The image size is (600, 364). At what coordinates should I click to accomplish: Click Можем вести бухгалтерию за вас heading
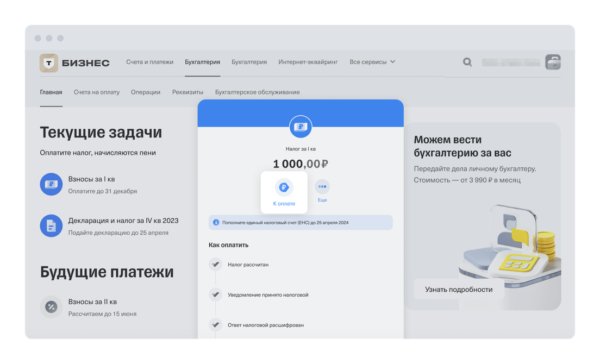[x=462, y=146]
